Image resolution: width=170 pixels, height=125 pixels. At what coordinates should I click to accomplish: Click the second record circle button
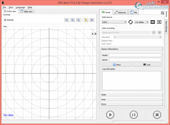pos(159,32)
